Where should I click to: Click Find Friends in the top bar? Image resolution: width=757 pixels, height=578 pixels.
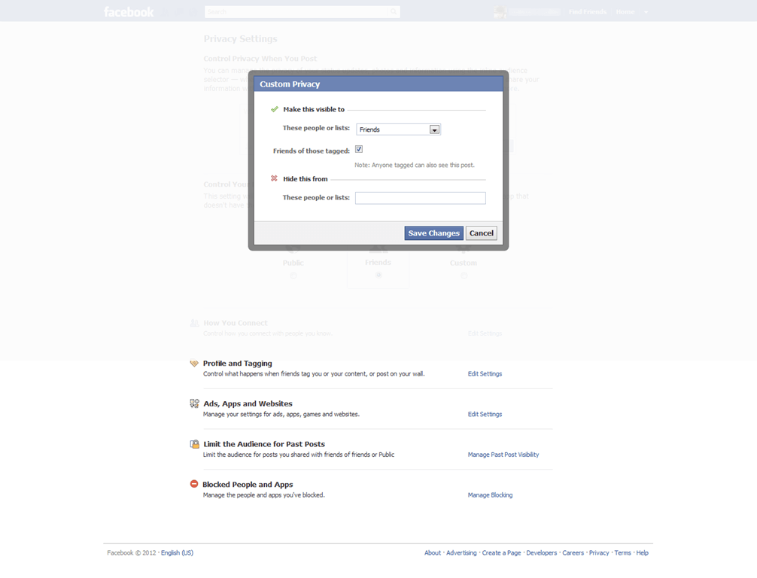[x=587, y=12]
